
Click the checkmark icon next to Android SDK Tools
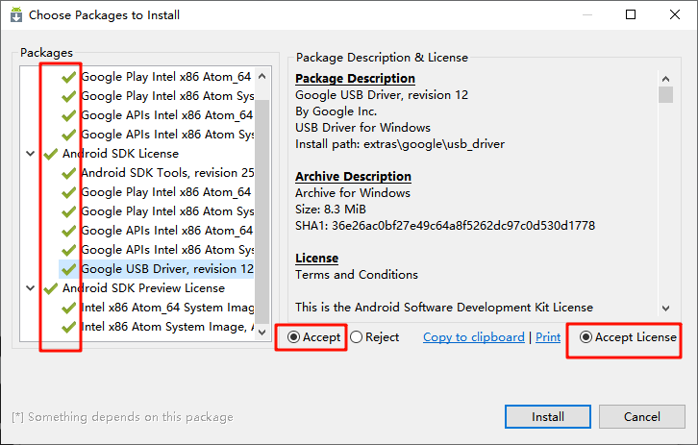(x=68, y=173)
